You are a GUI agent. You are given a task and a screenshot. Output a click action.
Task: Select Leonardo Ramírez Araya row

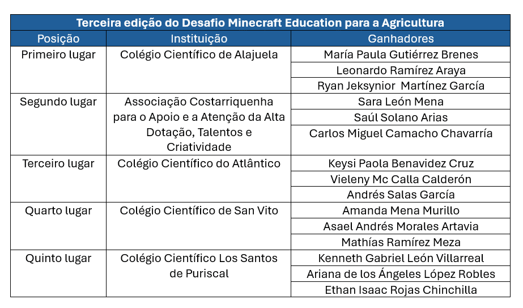pos(401,70)
